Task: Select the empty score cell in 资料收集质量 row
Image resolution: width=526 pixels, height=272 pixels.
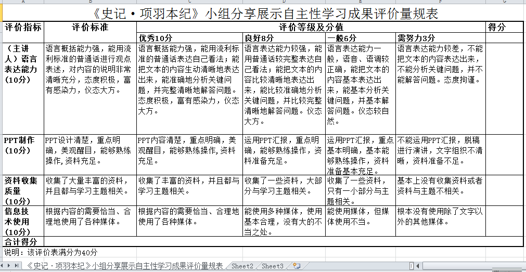Action: [x=504, y=190]
